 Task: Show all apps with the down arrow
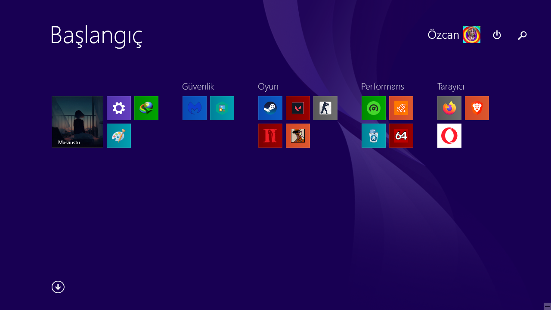click(x=58, y=287)
